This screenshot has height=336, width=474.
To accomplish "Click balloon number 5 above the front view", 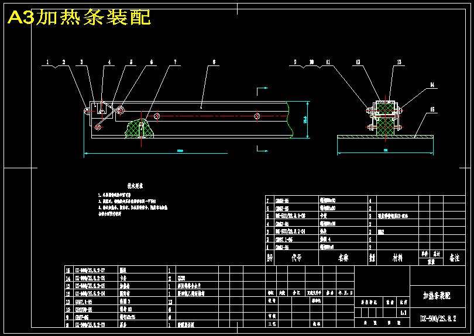I will tap(131, 62).
